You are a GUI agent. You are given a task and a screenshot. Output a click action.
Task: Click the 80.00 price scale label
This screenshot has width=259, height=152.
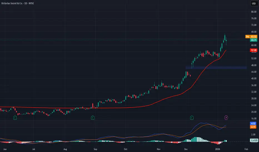pos(254,12)
